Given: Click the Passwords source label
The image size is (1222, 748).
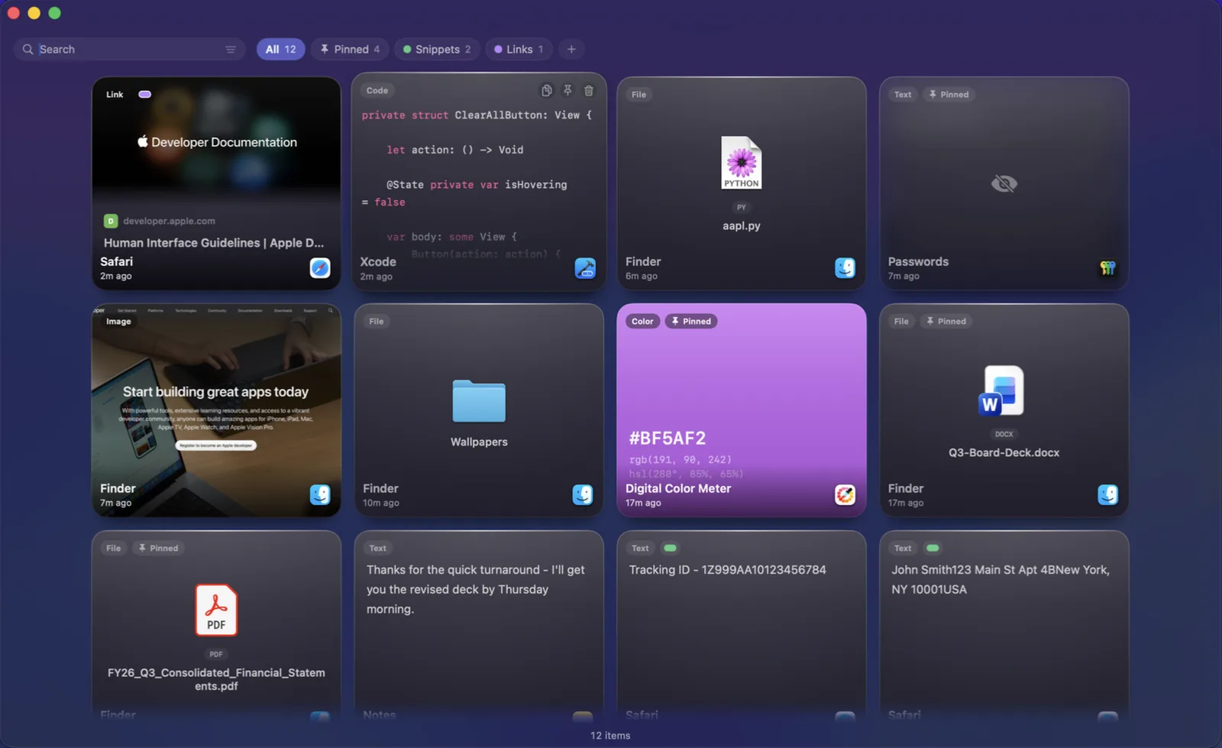Looking at the screenshot, I should 918,262.
